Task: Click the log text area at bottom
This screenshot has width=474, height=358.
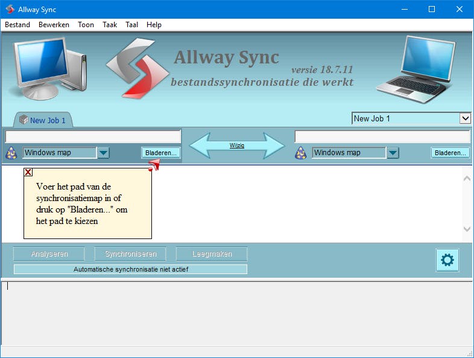Action: point(236,313)
